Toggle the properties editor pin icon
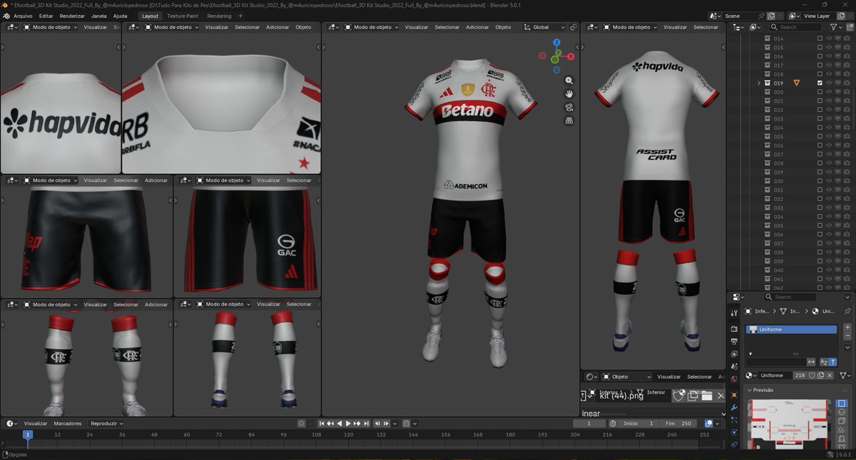 (847, 311)
